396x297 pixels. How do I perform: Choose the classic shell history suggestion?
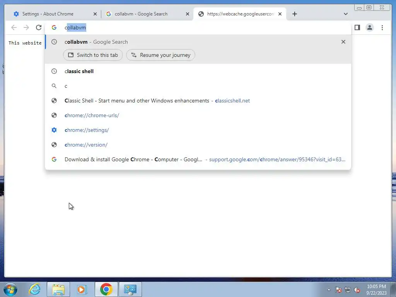pos(198,71)
